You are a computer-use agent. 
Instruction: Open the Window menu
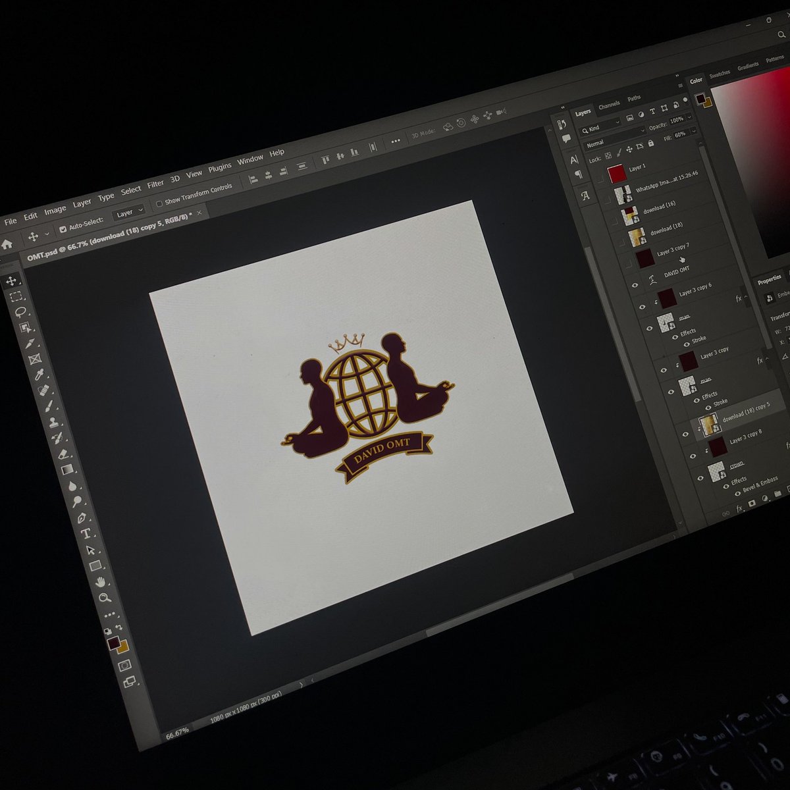(x=250, y=159)
